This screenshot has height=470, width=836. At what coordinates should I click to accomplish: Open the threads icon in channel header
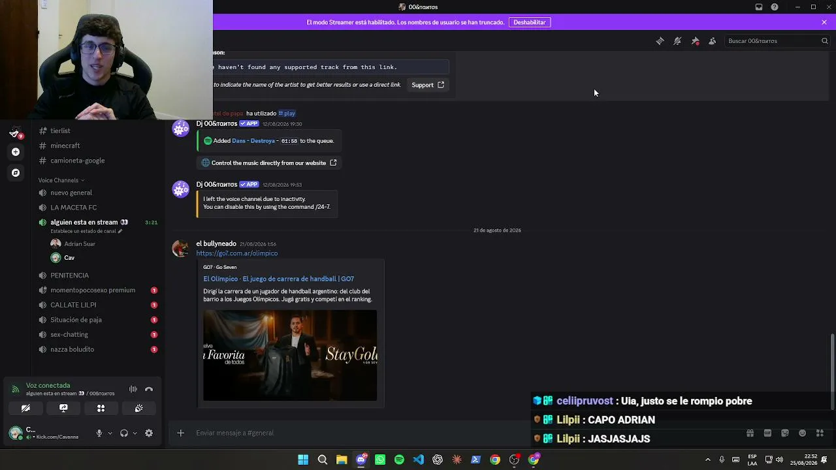coord(660,41)
